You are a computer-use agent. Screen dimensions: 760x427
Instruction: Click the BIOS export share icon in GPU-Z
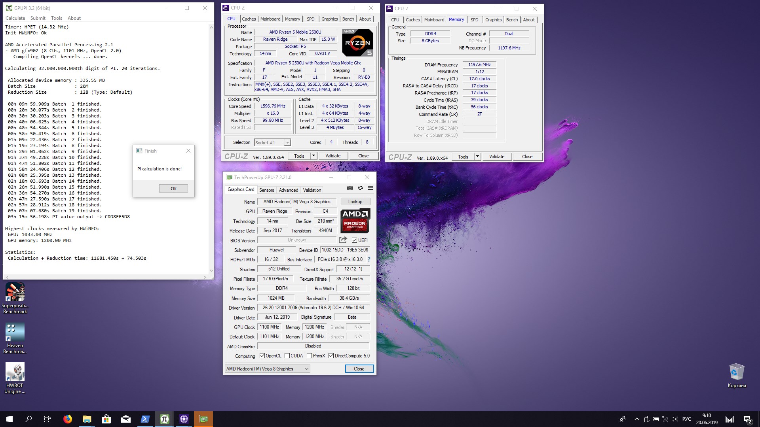pyautogui.click(x=343, y=240)
